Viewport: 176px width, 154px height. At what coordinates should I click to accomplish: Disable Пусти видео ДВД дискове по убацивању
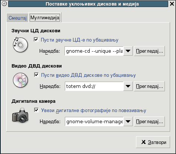(x=36, y=75)
